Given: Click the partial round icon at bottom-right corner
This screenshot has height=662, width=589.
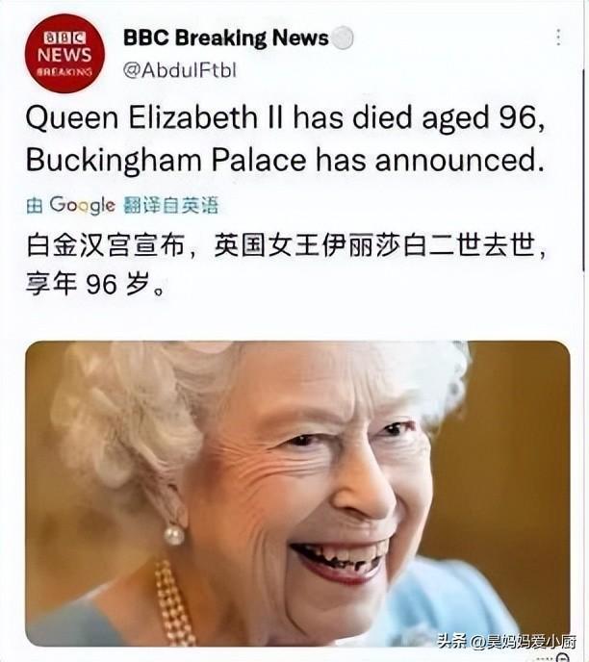Looking at the screenshot, I should (x=563, y=658).
